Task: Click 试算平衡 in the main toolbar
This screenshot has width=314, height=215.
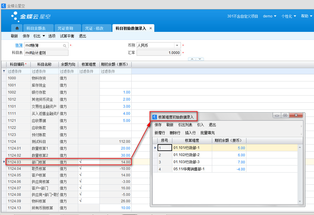Action: point(67,36)
